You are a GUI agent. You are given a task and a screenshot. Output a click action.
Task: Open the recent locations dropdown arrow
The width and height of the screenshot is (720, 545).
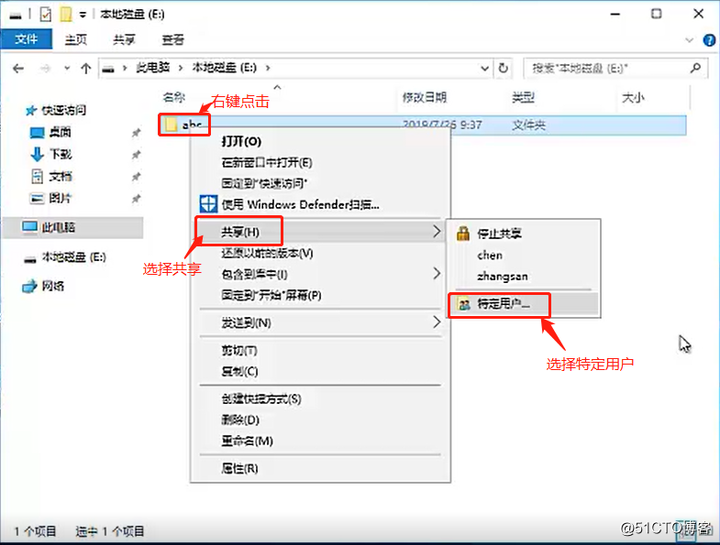(x=67, y=69)
